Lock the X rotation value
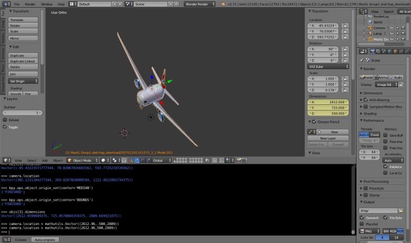This screenshot has width=411, height=243. 345,49
